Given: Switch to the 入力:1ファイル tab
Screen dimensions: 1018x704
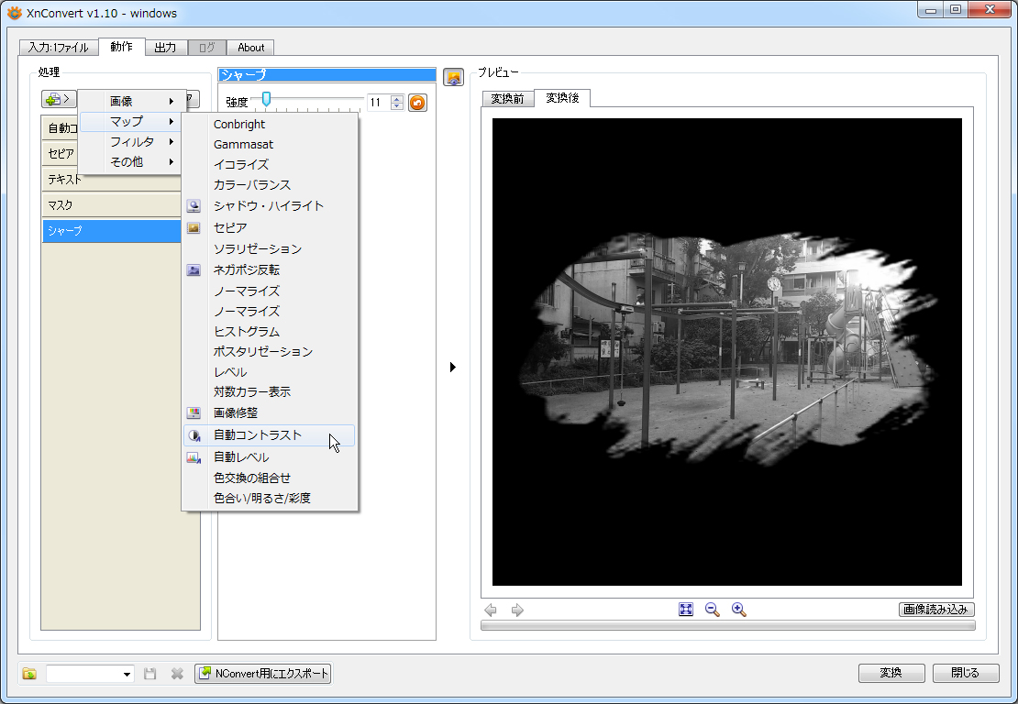Looking at the screenshot, I should click(x=59, y=48).
